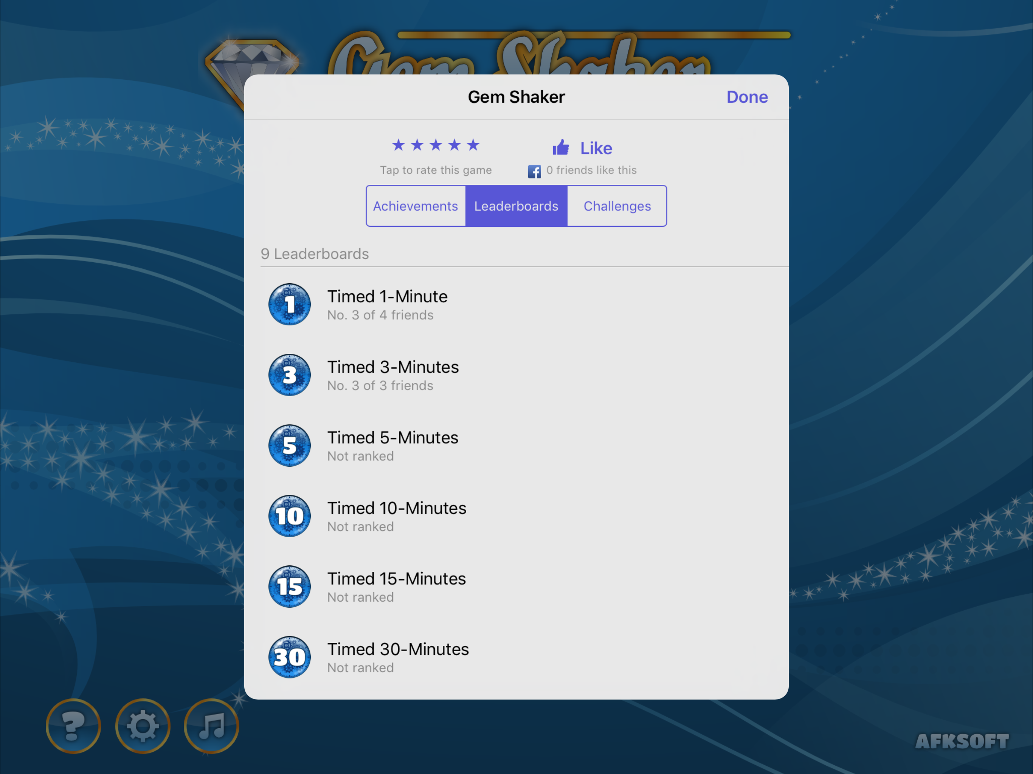Select 'Timed 5-Minutes' leaderboard title
1033x774 pixels.
tap(393, 437)
